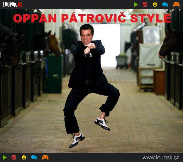Open the red Instagram camera icon in top bar
This screenshot has width=183, height=162.
tap(145, 5)
